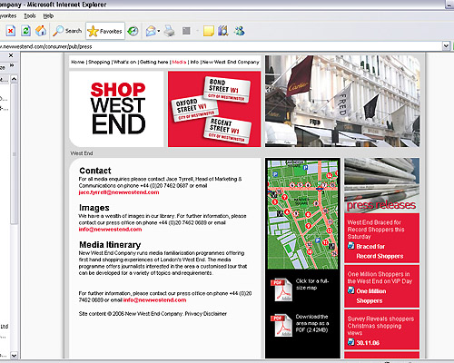The image size is (454, 363).
Task: Click the Research book icon
Action: pyautogui.click(x=223, y=31)
